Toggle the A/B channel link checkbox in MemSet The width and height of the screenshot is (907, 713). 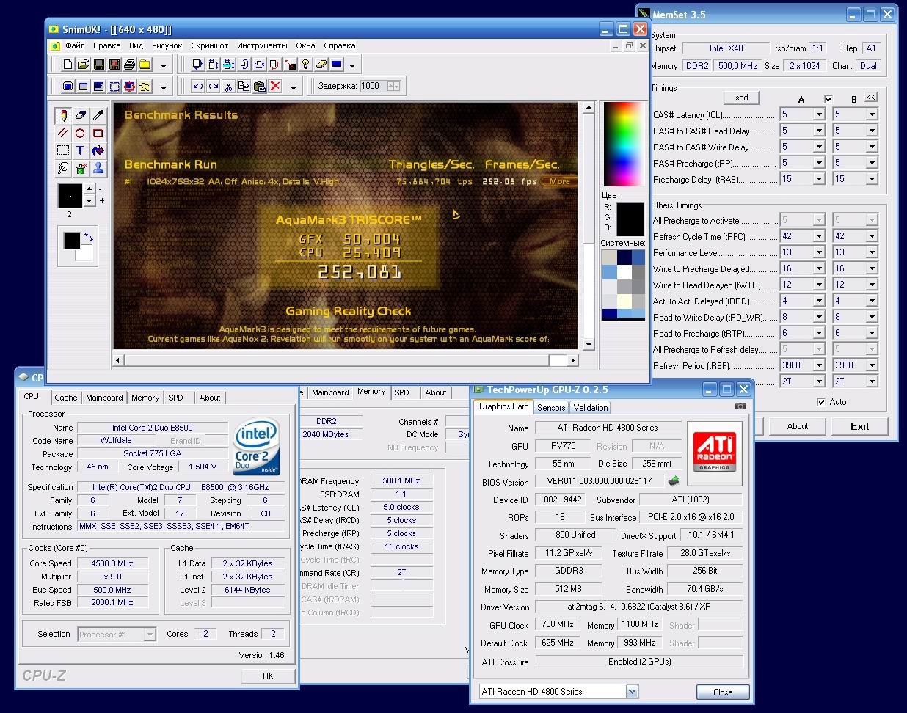(x=828, y=99)
